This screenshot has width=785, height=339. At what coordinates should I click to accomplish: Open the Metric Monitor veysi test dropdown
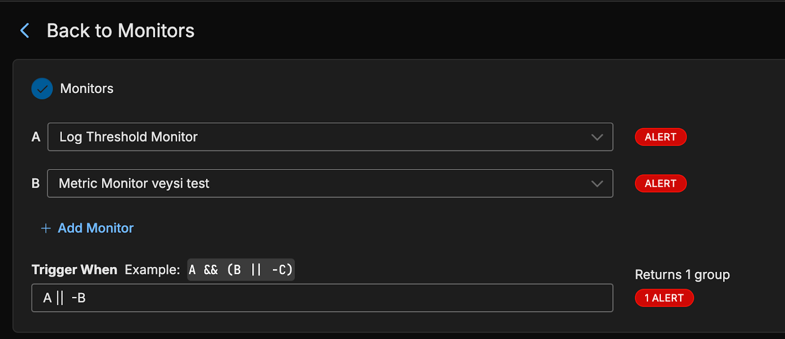[x=319, y=183]
